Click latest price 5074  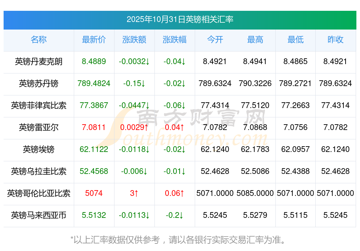click(94, 193)
